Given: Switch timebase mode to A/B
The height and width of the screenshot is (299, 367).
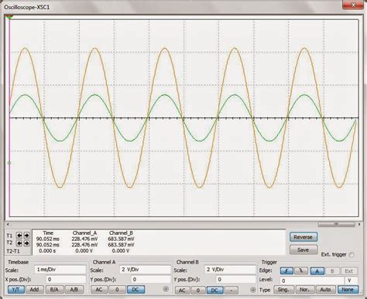Looking at the screenshot, I should pos(74,290).
